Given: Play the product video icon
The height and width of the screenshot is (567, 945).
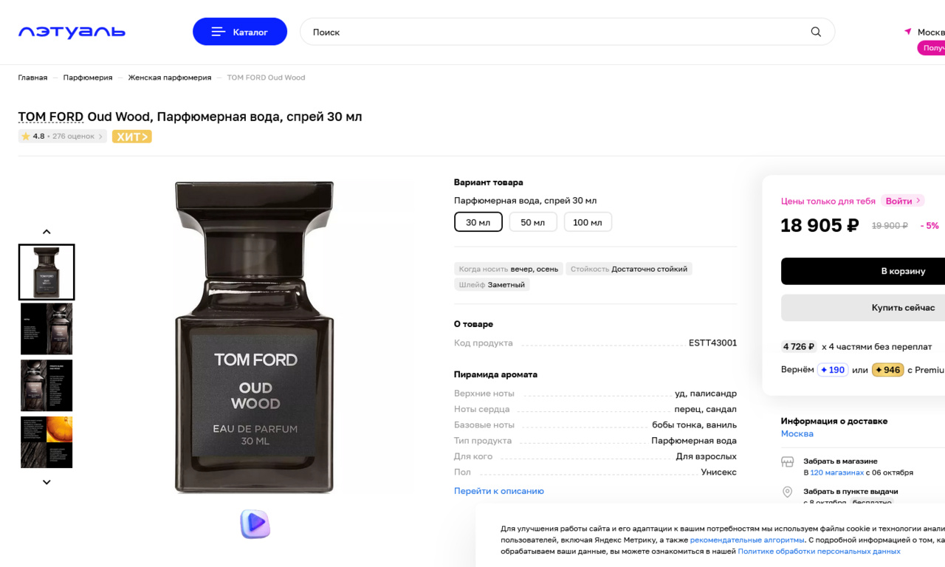Looking at the screenshot, I should click(x=255, y=523).
